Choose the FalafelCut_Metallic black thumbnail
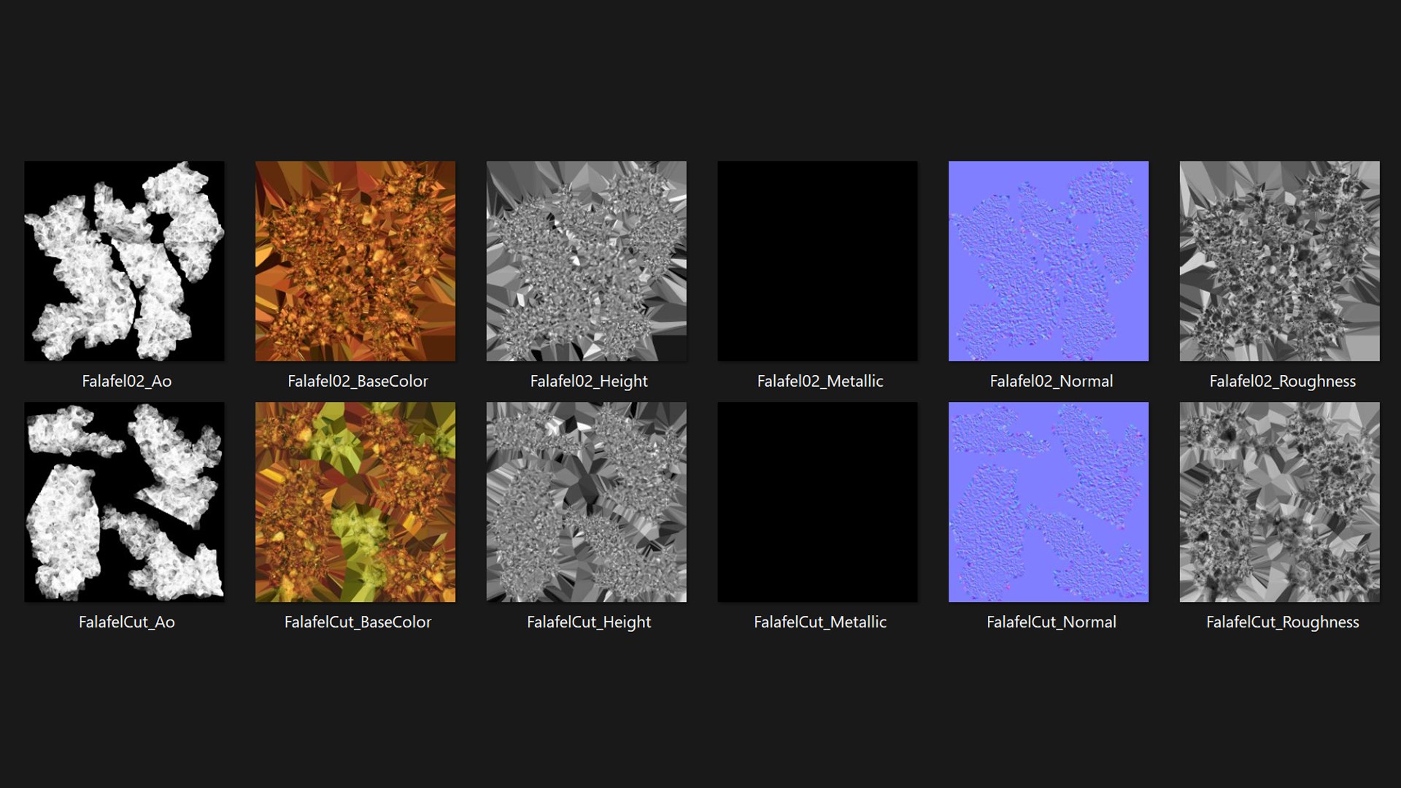 click(817, 502)
